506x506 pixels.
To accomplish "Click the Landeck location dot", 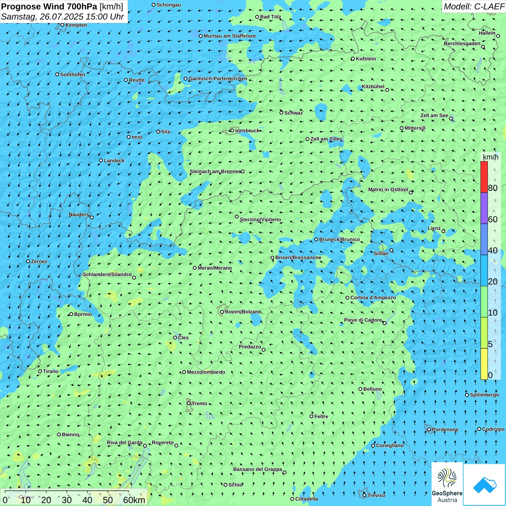I will click(x=101, y=160).
